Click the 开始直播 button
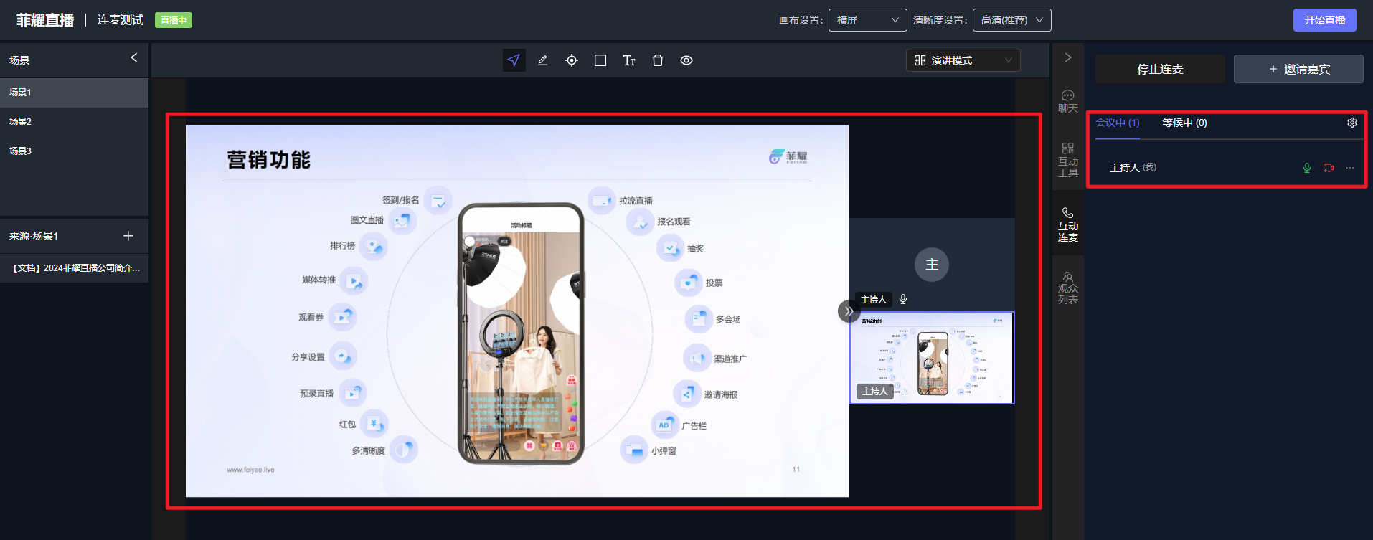1373x540 pixels. 1324,20
